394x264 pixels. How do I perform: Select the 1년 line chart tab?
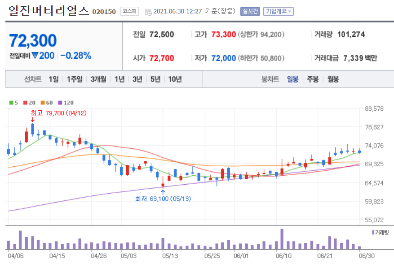120,79
